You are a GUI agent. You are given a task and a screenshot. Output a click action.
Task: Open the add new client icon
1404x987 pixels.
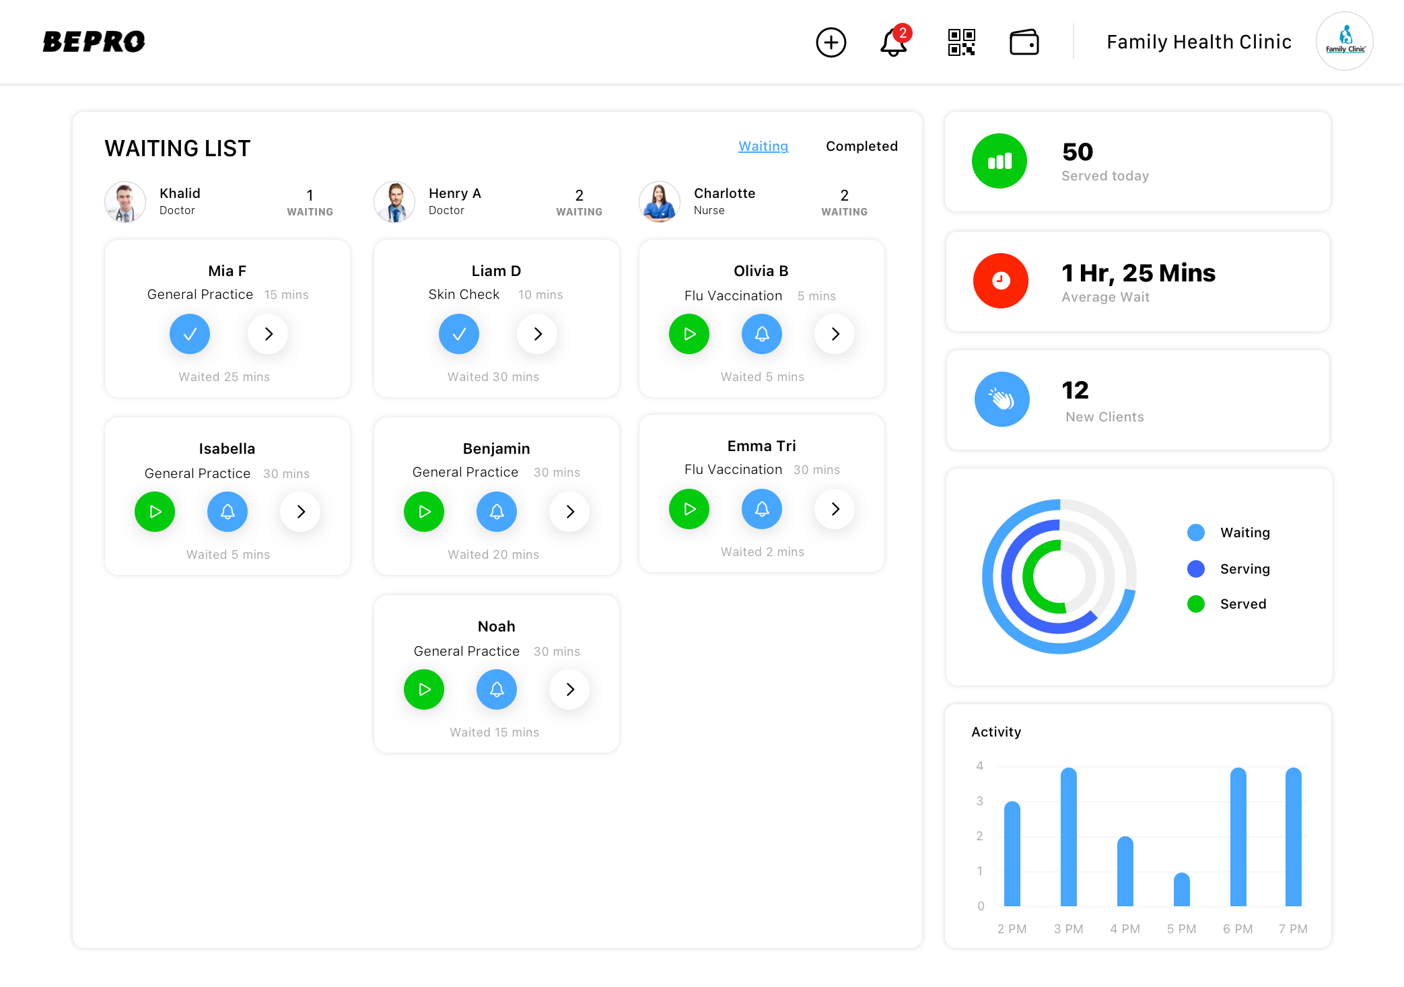coord(831,42)
